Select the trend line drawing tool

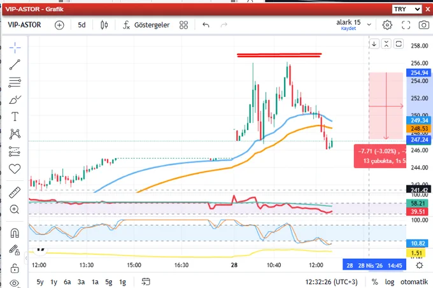[15, 65]
